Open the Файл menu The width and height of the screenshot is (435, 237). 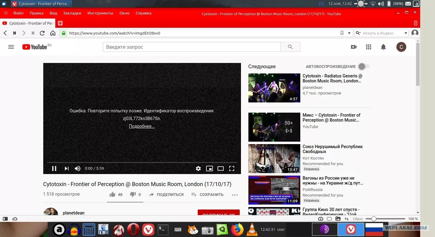point(18,13)
